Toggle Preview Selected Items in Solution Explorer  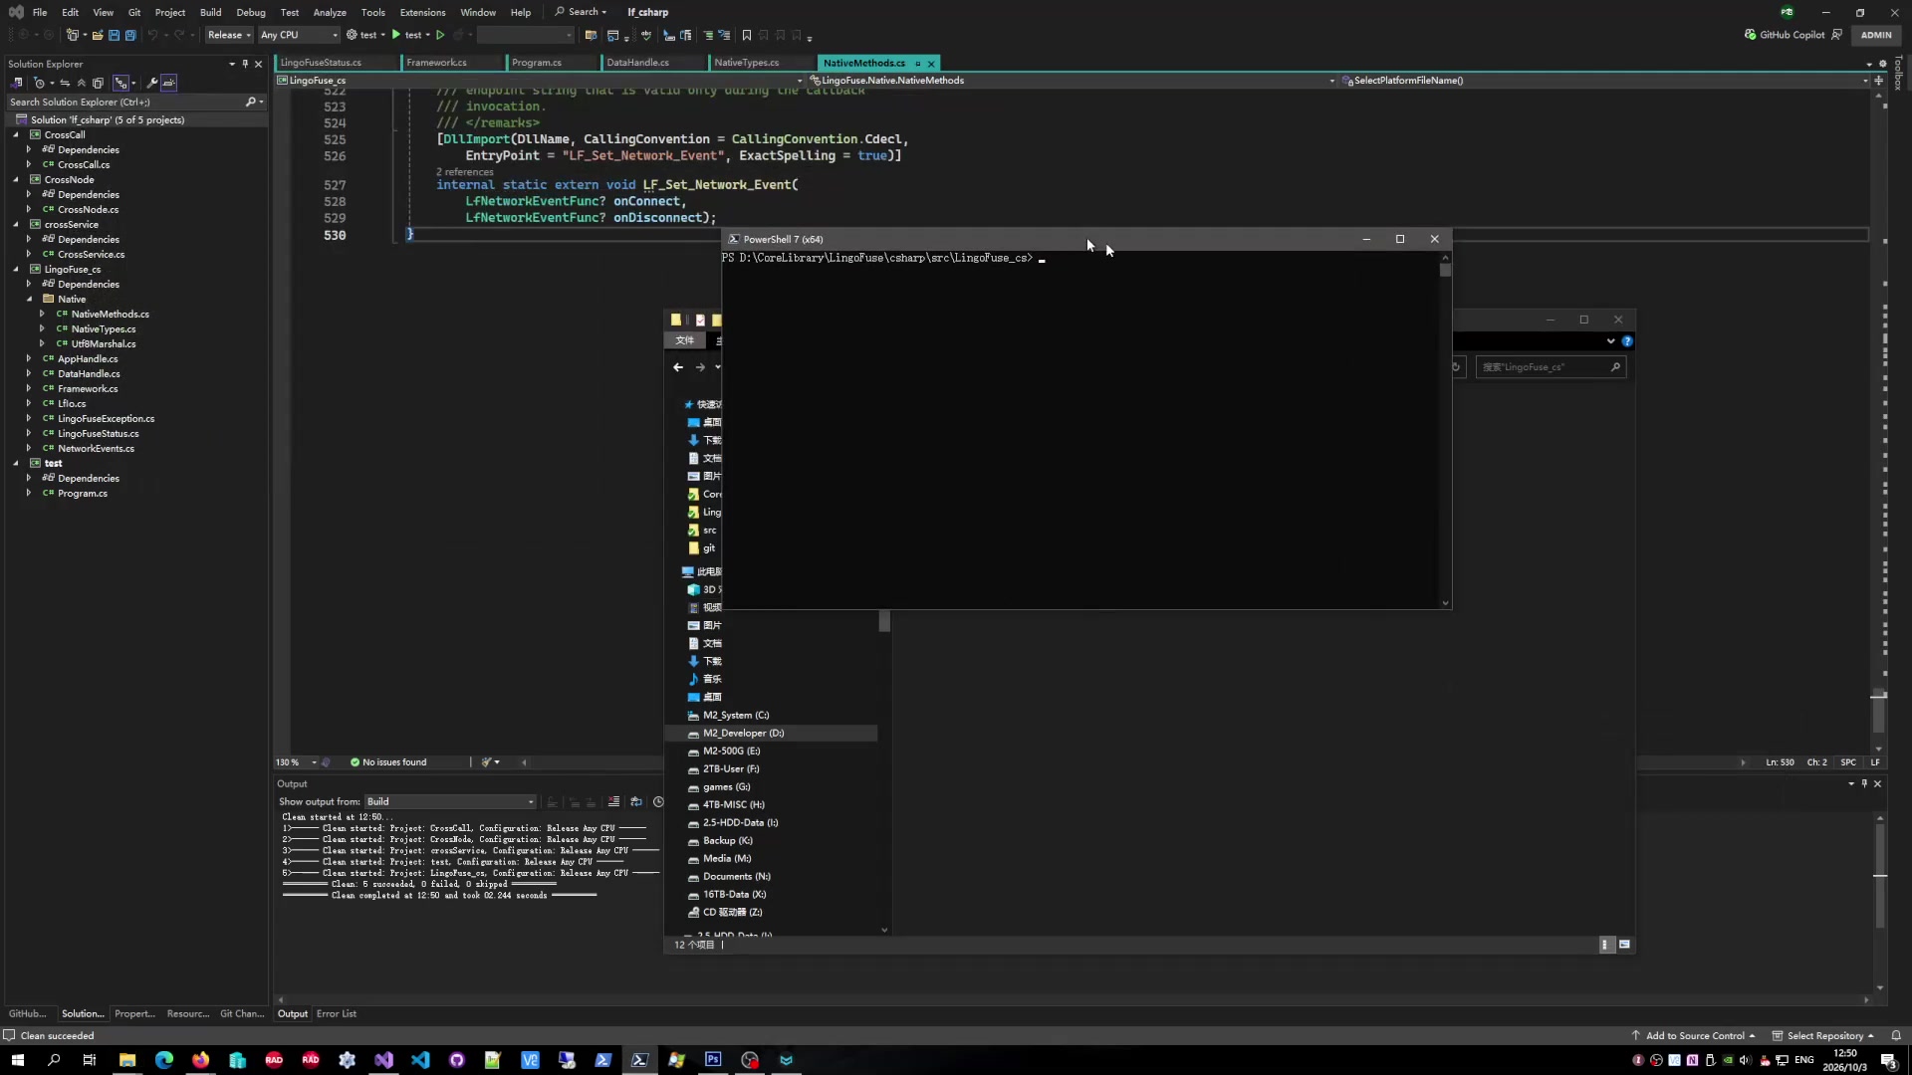coord(169,83)
